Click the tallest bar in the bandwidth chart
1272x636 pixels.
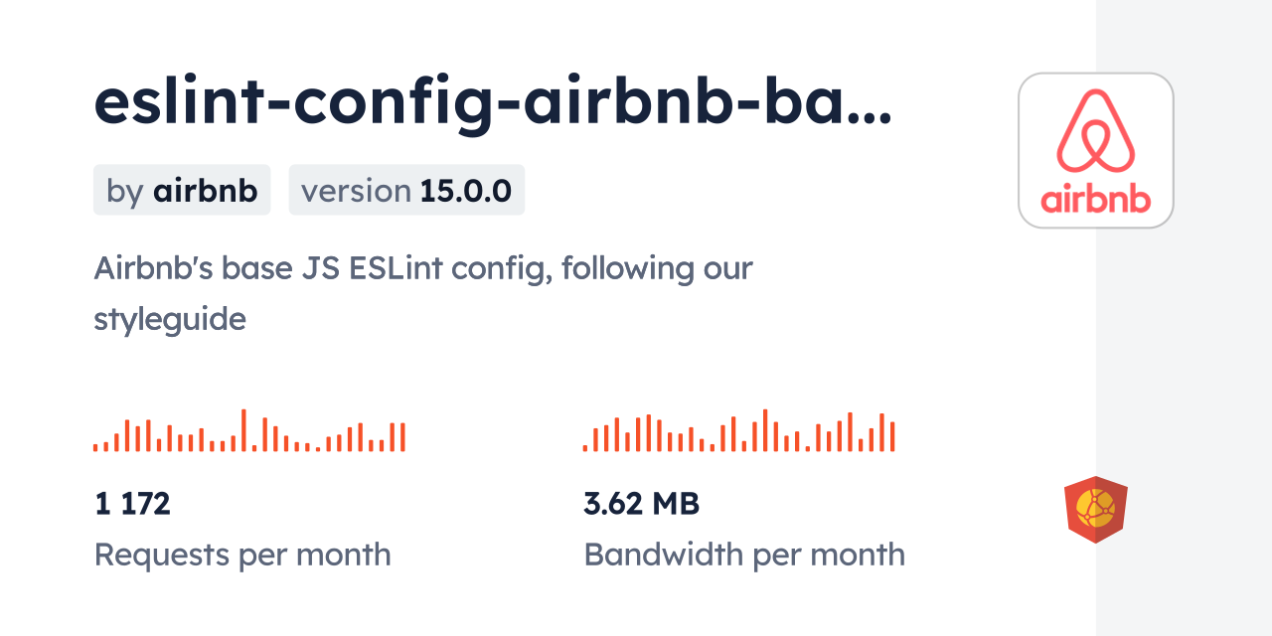765,430
